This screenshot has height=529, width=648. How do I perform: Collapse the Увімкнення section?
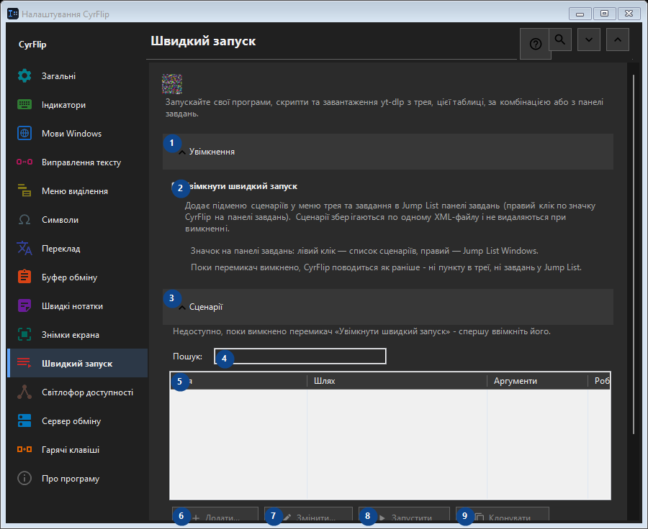(388, 152)
